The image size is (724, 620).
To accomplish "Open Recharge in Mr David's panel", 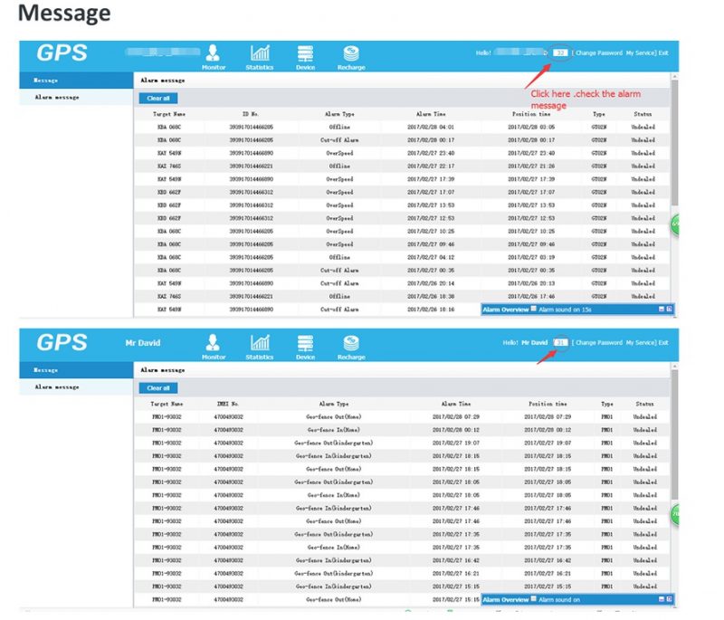I will (x=351, y=347).
